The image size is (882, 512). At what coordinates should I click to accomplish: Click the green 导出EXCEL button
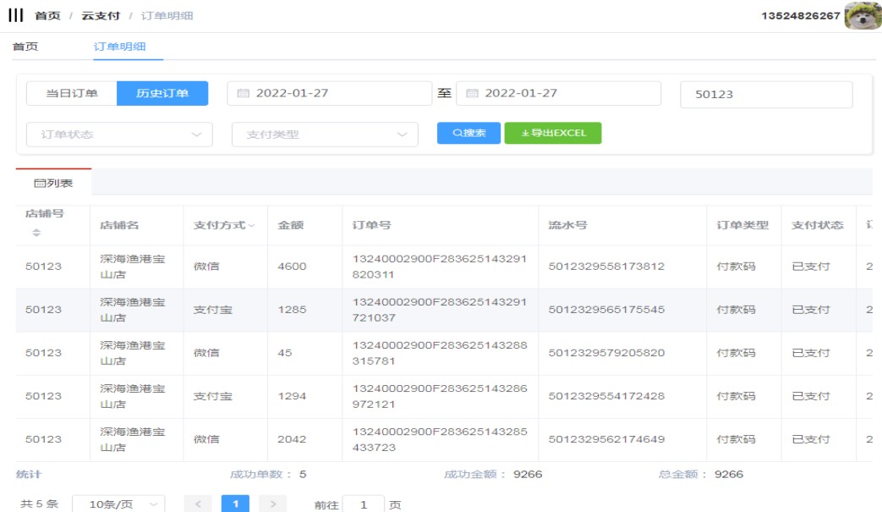(553, 134)
